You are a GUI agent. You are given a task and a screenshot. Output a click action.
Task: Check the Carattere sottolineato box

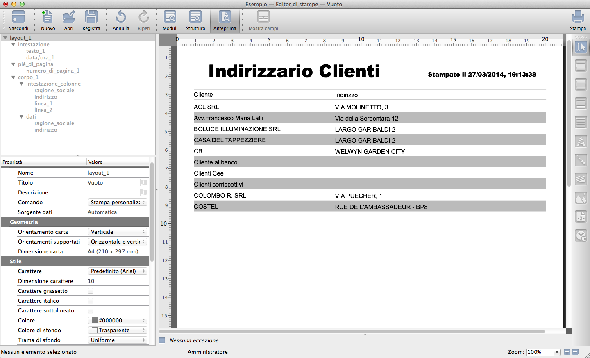coord(91,310)
